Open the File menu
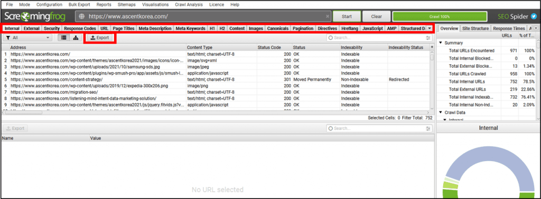Viewport: 541px width, 199px height. pos(10,5)
